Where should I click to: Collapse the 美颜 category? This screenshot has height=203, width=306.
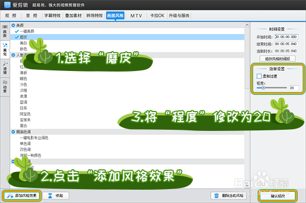pos(13,26)
